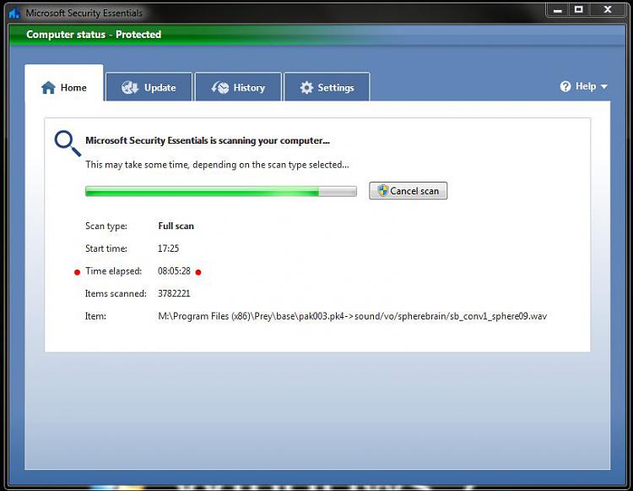Click the clock icon on History tab

220,87
